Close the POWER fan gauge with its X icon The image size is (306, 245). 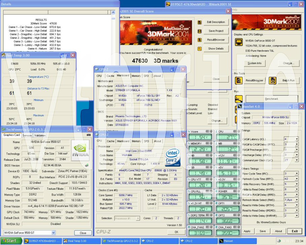(238, 191)
